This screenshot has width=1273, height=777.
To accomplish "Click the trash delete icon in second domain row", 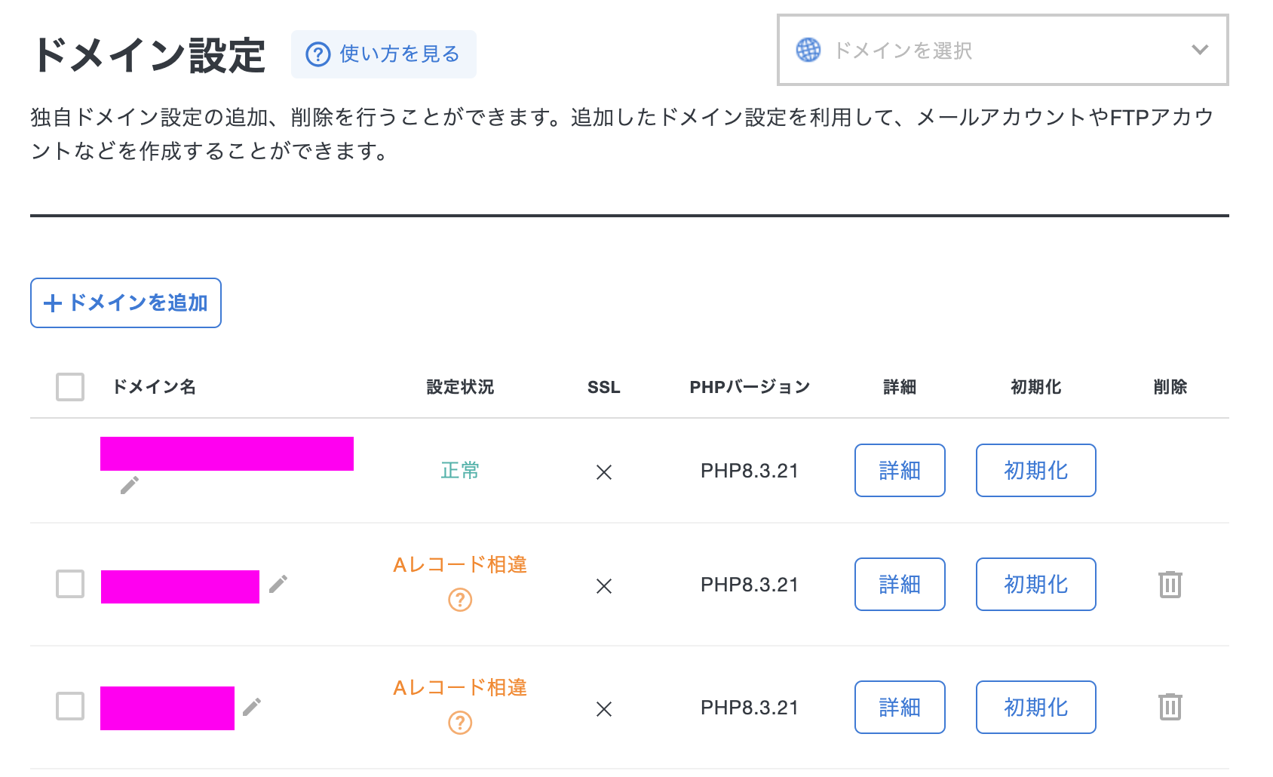I will coord(1170,585).
